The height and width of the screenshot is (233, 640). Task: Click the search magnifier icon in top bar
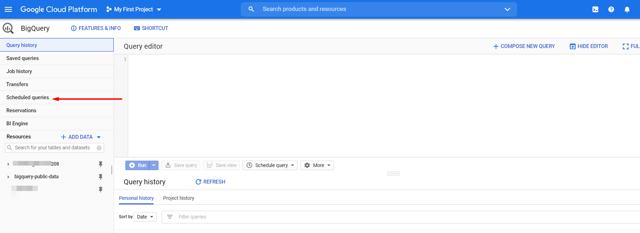click(x=251, y=9)
